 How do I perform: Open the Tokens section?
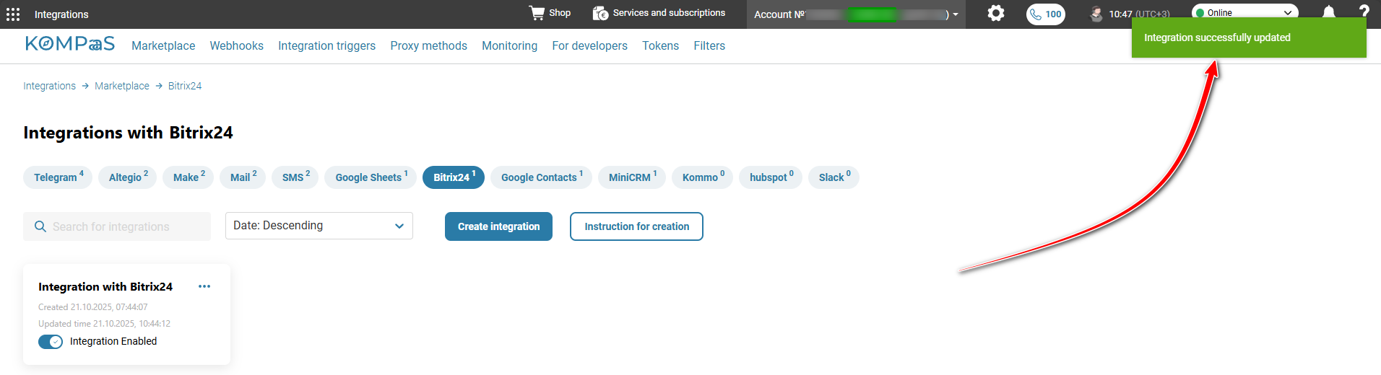(661, 45)
